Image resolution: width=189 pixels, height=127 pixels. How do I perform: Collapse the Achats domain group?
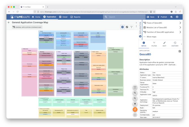pyautogui.click(x=57, y=52)
